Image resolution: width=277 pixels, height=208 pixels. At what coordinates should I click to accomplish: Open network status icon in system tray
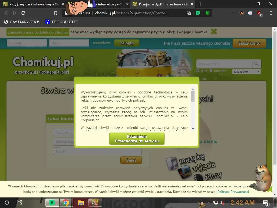click(216, 203)
